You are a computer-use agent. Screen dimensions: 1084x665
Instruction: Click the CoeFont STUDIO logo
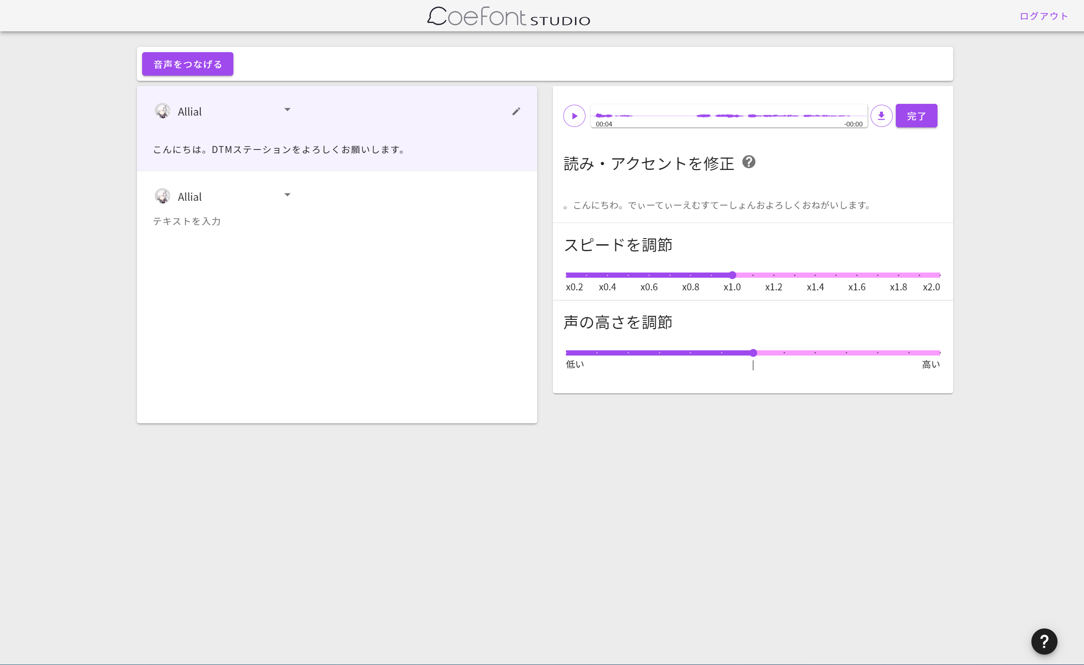509,16
